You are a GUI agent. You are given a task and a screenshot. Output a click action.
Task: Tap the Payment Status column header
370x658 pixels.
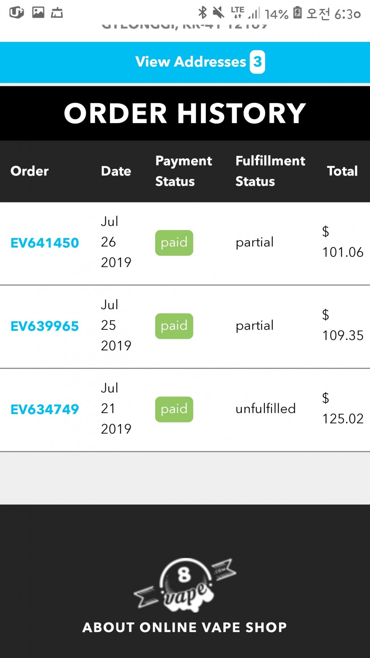[184, 171]
